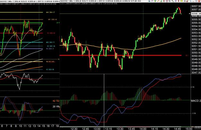Click the MACD indicator label

(196, 101)
